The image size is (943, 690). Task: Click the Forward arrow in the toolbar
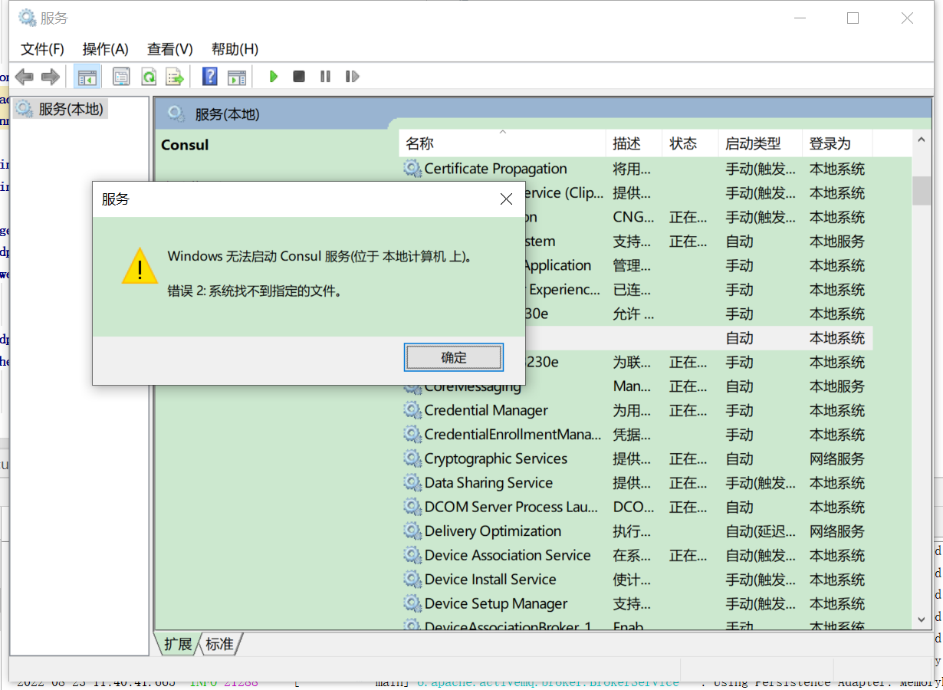tap(51, 77)
